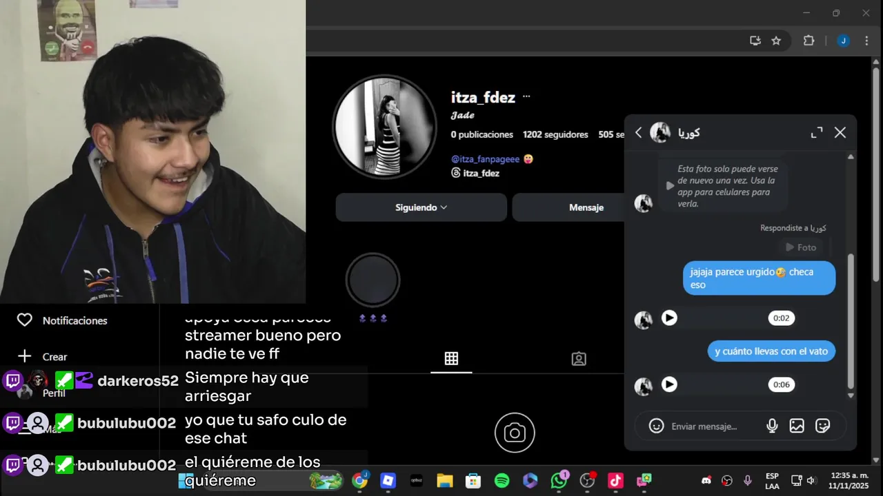
Task: Open the Chrome profile J avatar
Action: pyautogui.click(x=843, y=41)
